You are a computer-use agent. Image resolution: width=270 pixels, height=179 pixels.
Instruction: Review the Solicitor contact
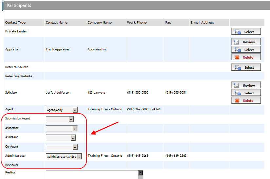coord(246,85)
